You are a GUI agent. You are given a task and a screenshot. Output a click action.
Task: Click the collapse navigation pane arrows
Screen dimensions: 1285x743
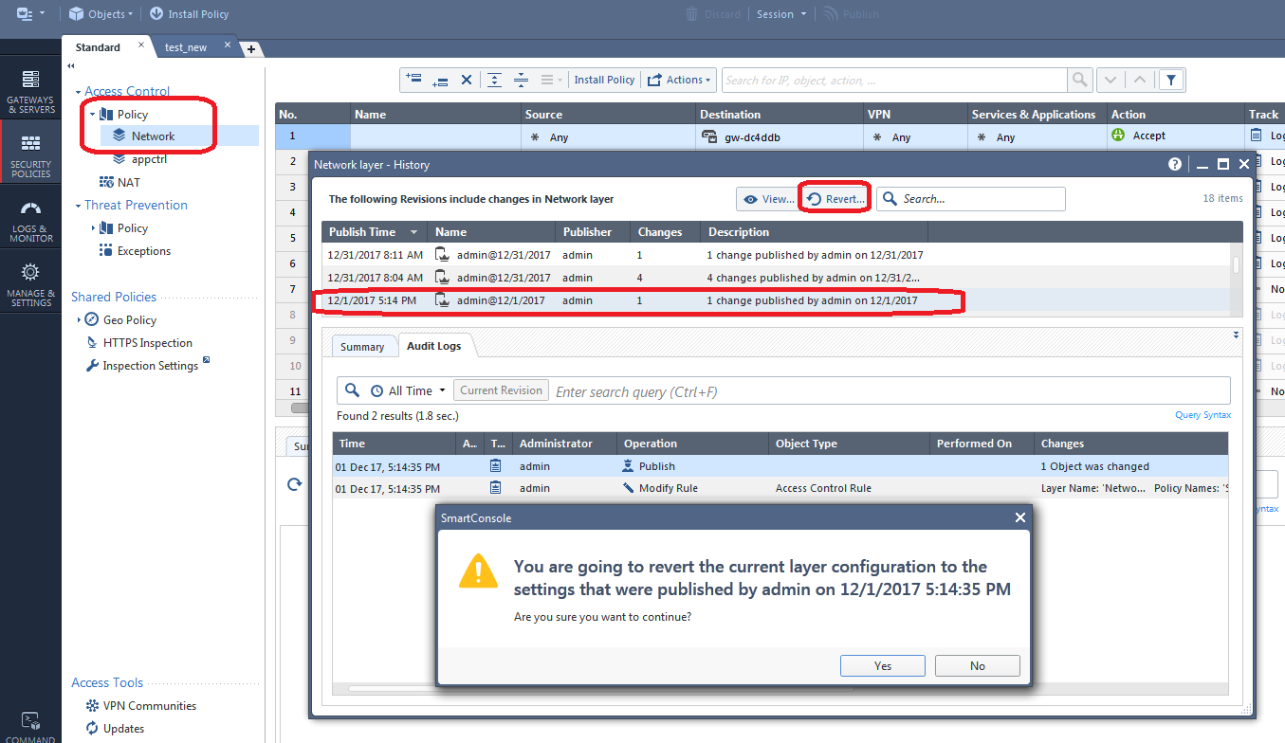coord(71,66)
